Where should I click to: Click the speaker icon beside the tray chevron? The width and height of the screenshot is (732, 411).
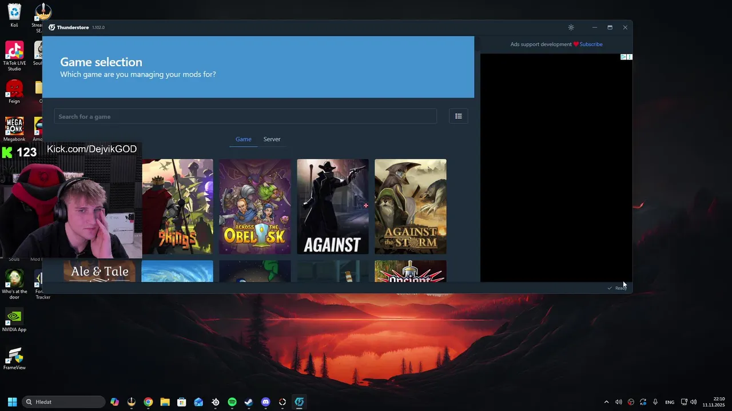618,402
